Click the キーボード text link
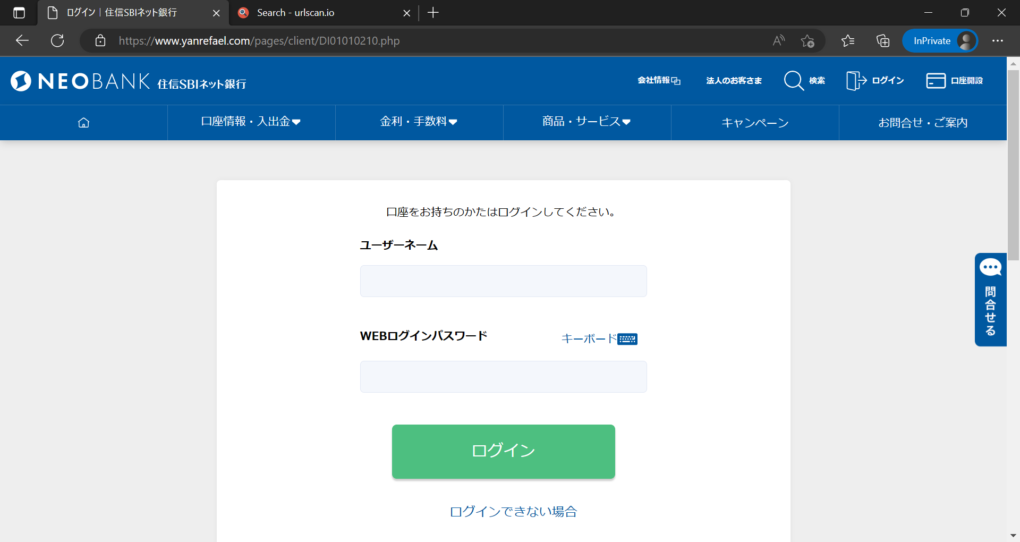Image resolution: width=1020 pixels, height=542 pixels. point(589,339)
